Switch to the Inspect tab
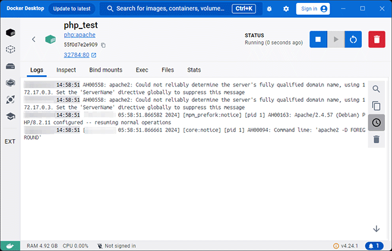Screen dimensions: 392x251 [66, 70]
